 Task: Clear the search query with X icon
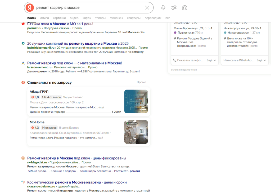point(147,8)
